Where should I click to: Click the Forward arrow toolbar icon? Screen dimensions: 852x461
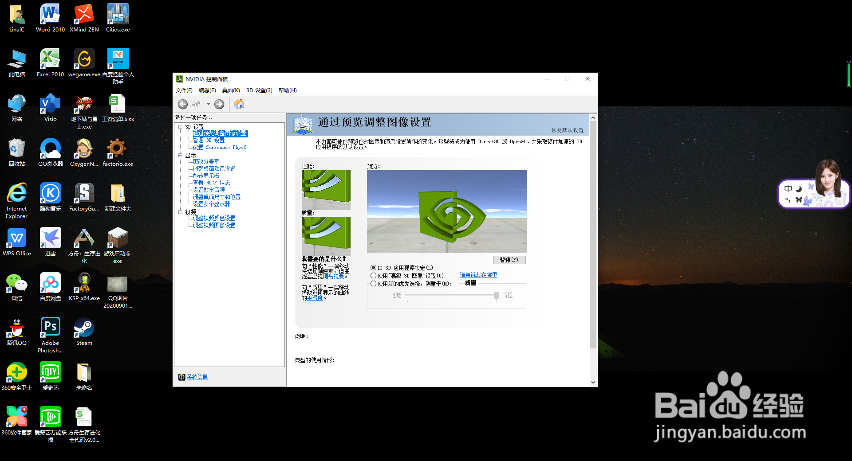coord(219,104)
